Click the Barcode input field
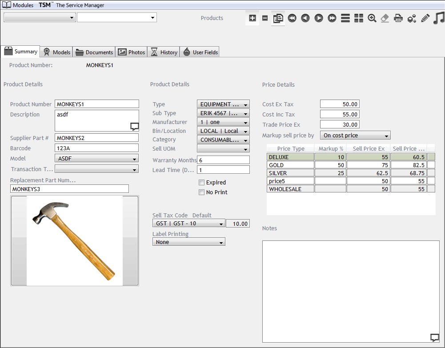The height and width of the screenshot is (348, 445). pyautogui.click(x=97, y=148)
